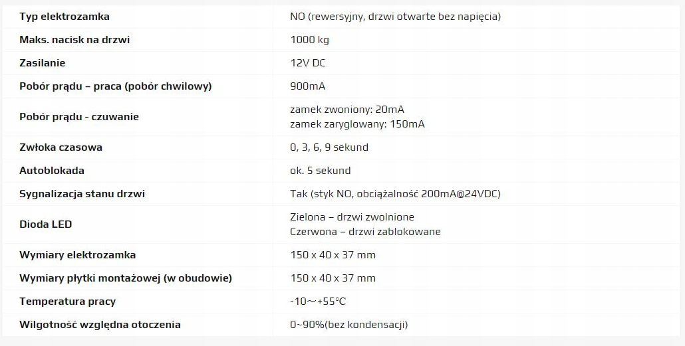
Task: Click the "Pobór prądu - czuwanie" label
Action: (x=79, y=117)
